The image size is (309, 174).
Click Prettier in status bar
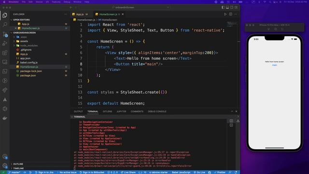coord(220,173)
